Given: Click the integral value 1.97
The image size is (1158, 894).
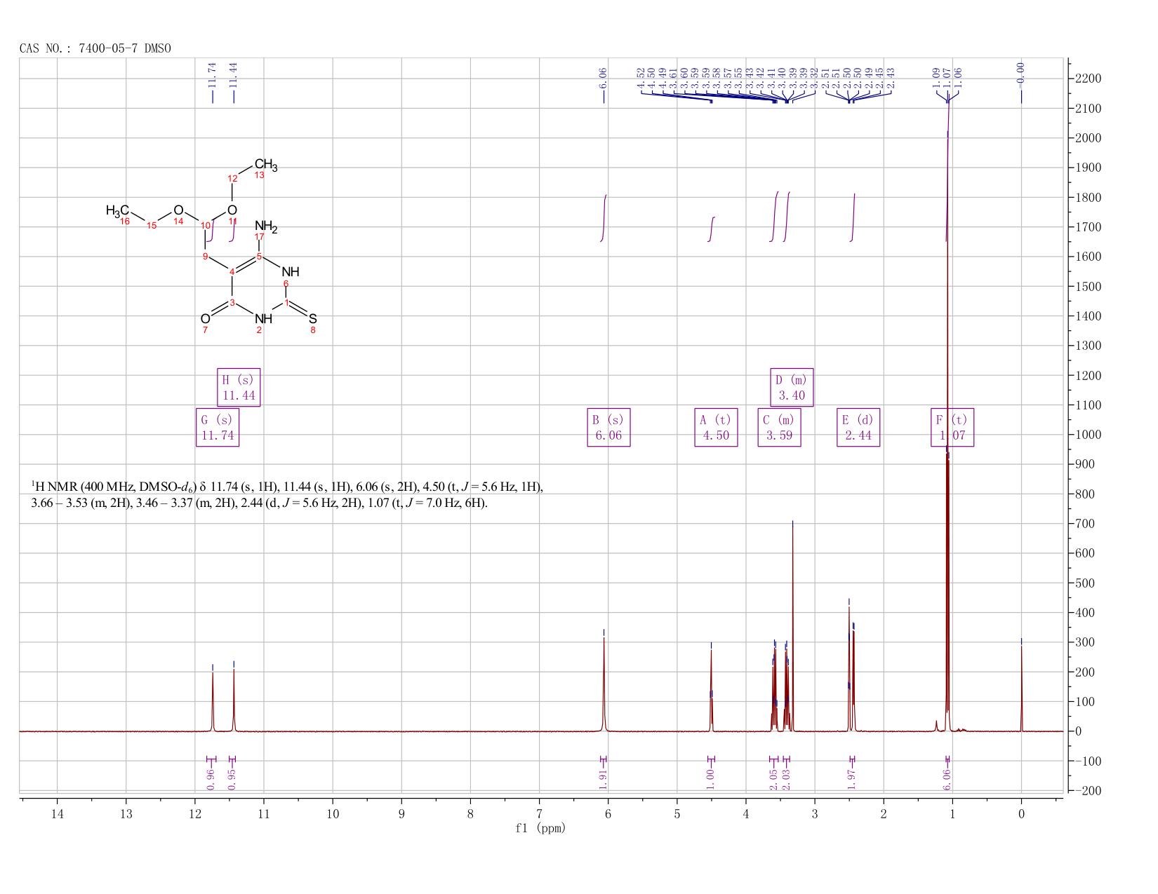Looking at the screenshot, I should [851, 779].
